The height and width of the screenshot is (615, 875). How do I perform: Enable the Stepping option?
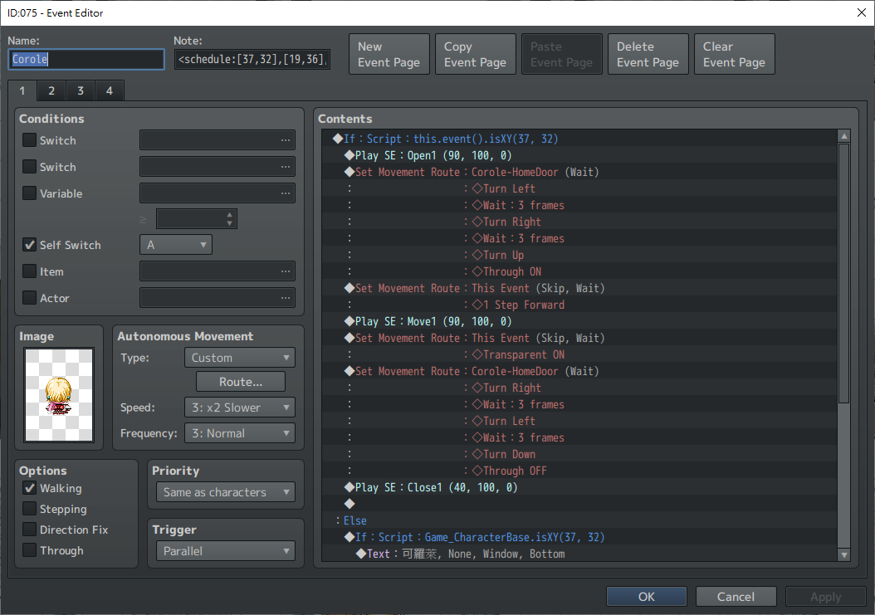[x=29, y=509]
